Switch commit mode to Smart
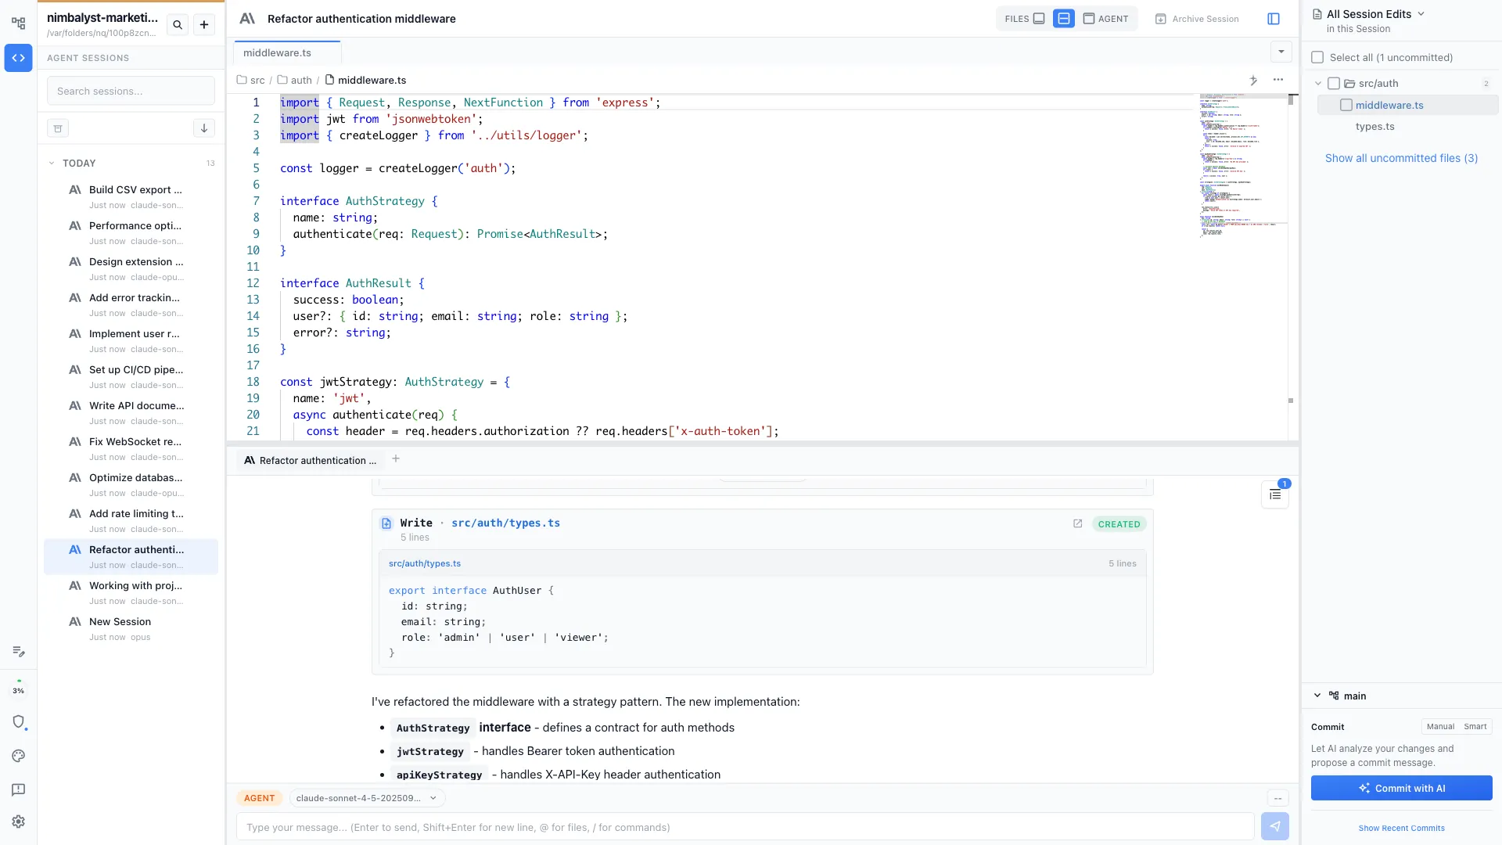Image resolution: width=1502 pixels, height=845 pixels. [1475, 726]
